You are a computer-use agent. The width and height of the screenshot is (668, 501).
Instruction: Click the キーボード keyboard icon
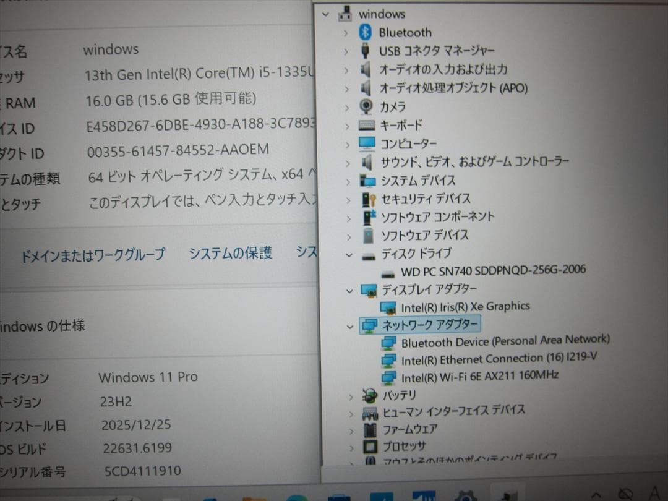367,125
